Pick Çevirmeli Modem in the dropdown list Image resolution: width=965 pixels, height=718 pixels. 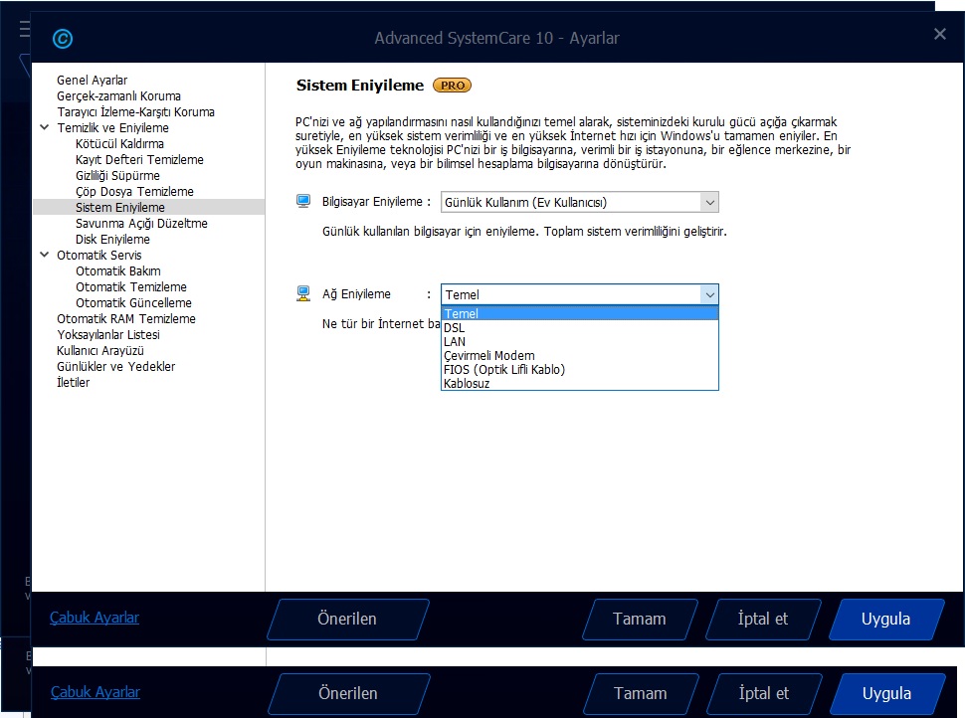click(580, 356)
